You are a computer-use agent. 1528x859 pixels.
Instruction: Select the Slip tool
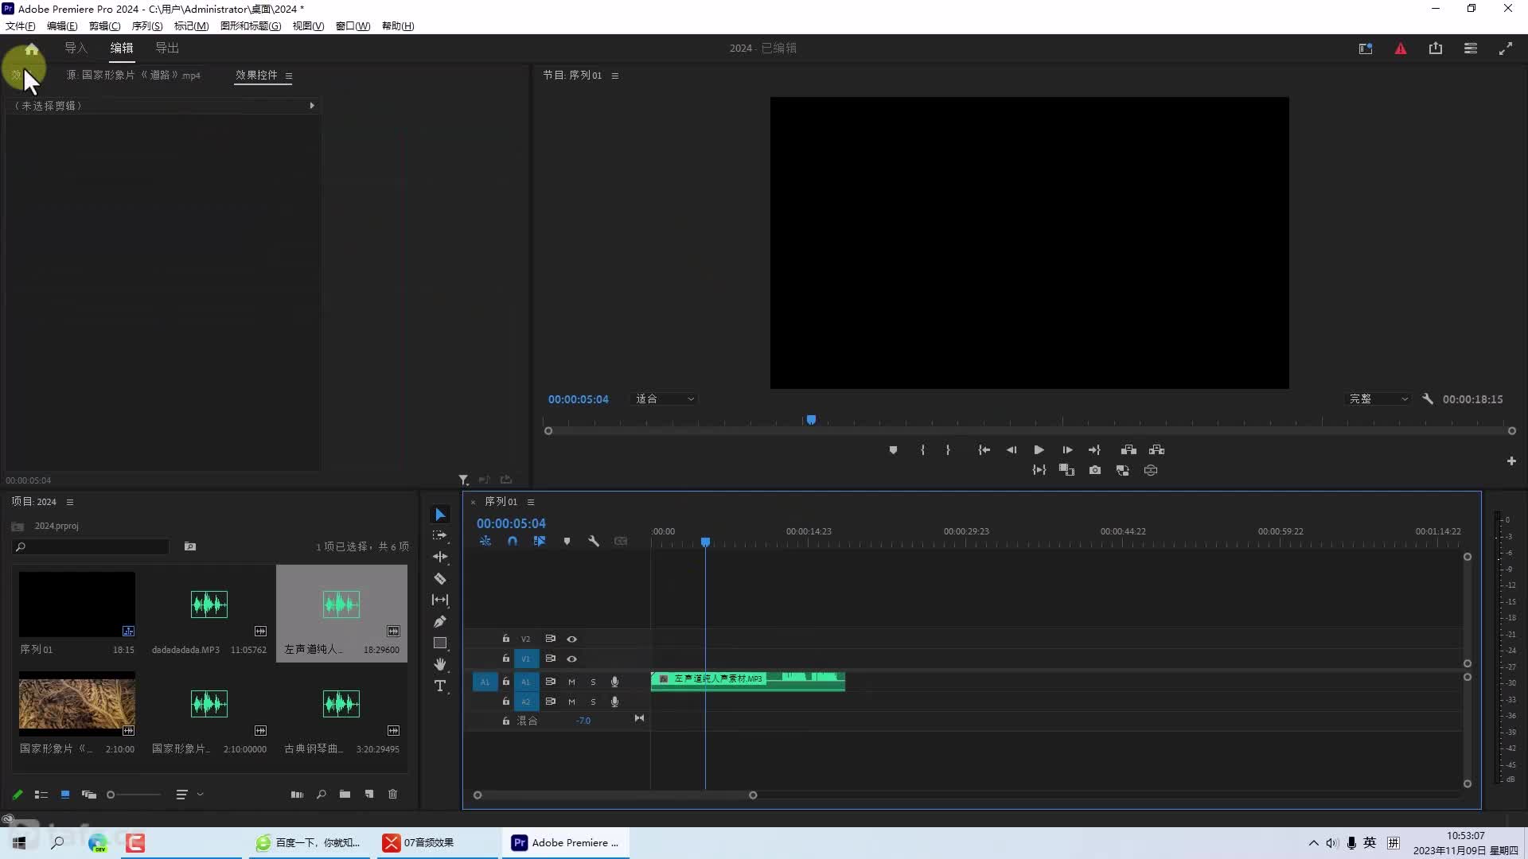click(440, 600)
